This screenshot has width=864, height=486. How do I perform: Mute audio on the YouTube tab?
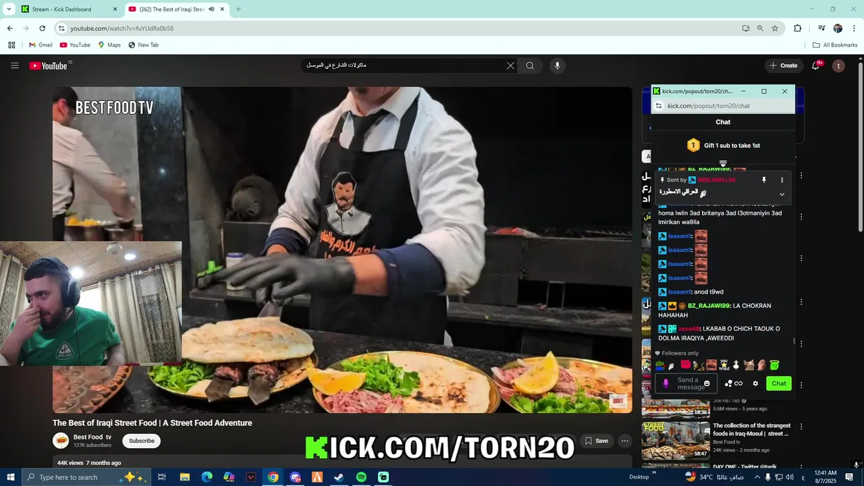point(211,9)
